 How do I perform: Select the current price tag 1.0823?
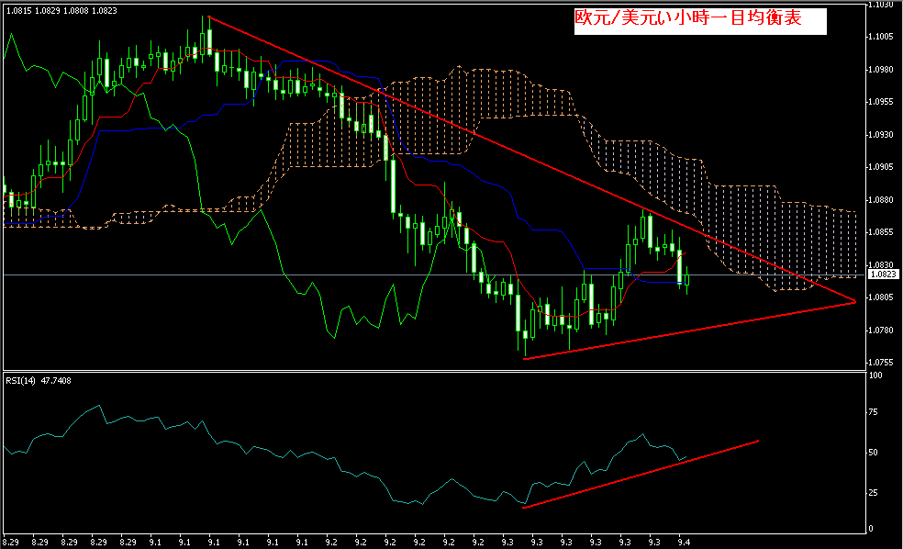pos(883,274)
